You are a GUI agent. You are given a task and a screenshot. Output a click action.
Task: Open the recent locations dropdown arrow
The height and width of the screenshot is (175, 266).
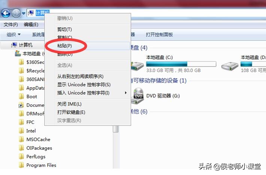[24, 13]
